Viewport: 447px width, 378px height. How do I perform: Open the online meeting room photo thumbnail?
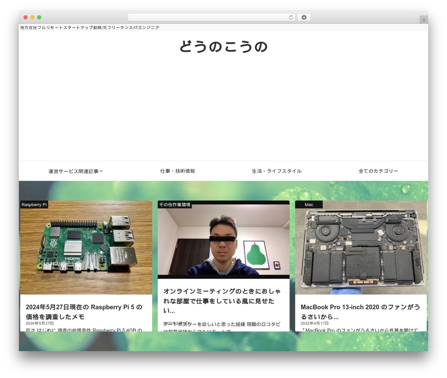tap(223, 240)
